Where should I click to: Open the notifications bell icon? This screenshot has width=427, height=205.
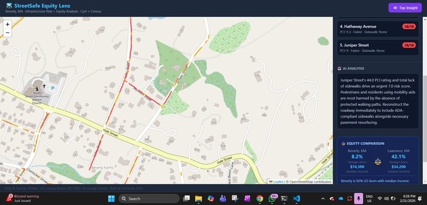pyautogui.click(x=420, y=199)
